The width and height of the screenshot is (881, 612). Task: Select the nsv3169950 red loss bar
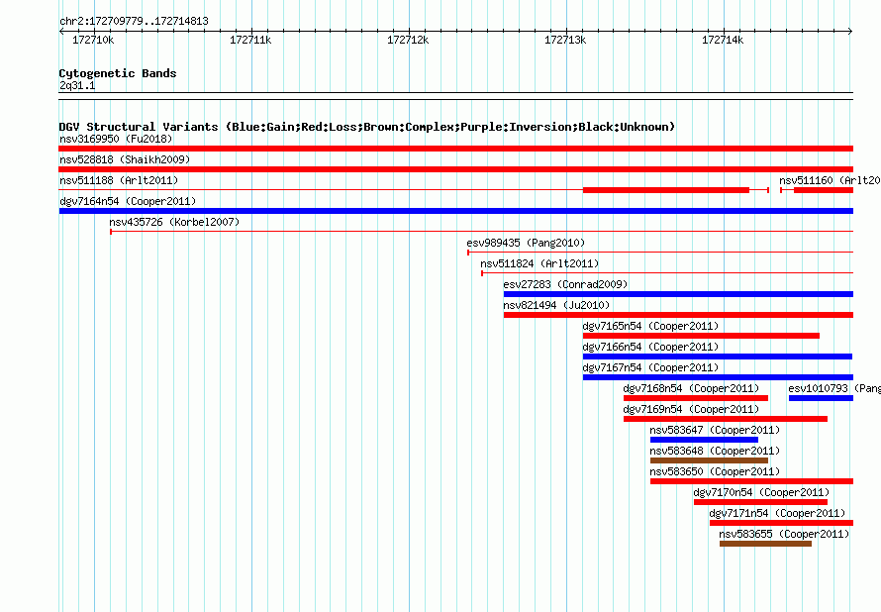(455, 149)
